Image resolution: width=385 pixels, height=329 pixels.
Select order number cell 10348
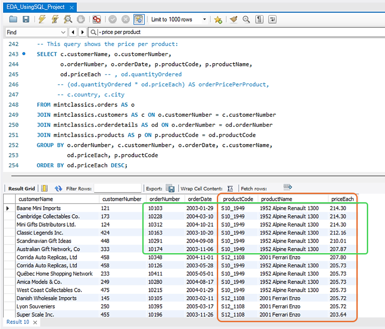point(165,257)
